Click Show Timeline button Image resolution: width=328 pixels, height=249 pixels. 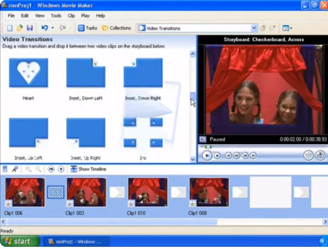pos(88,169)
